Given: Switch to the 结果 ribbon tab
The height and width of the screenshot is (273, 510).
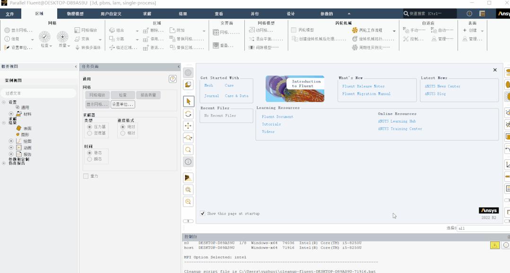Looking at the screenshot, I should click(183, 14).
